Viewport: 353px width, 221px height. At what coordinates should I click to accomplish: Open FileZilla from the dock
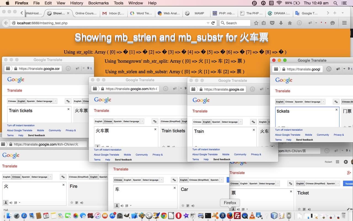click(237, 215)
